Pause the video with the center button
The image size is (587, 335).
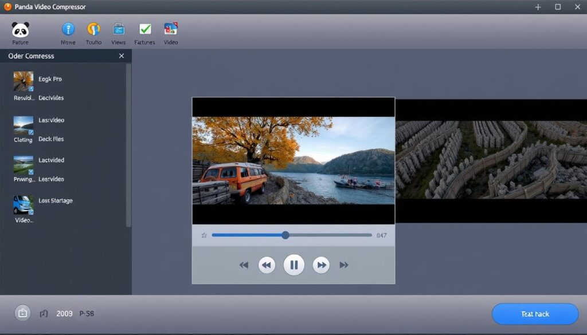[293, 265]
